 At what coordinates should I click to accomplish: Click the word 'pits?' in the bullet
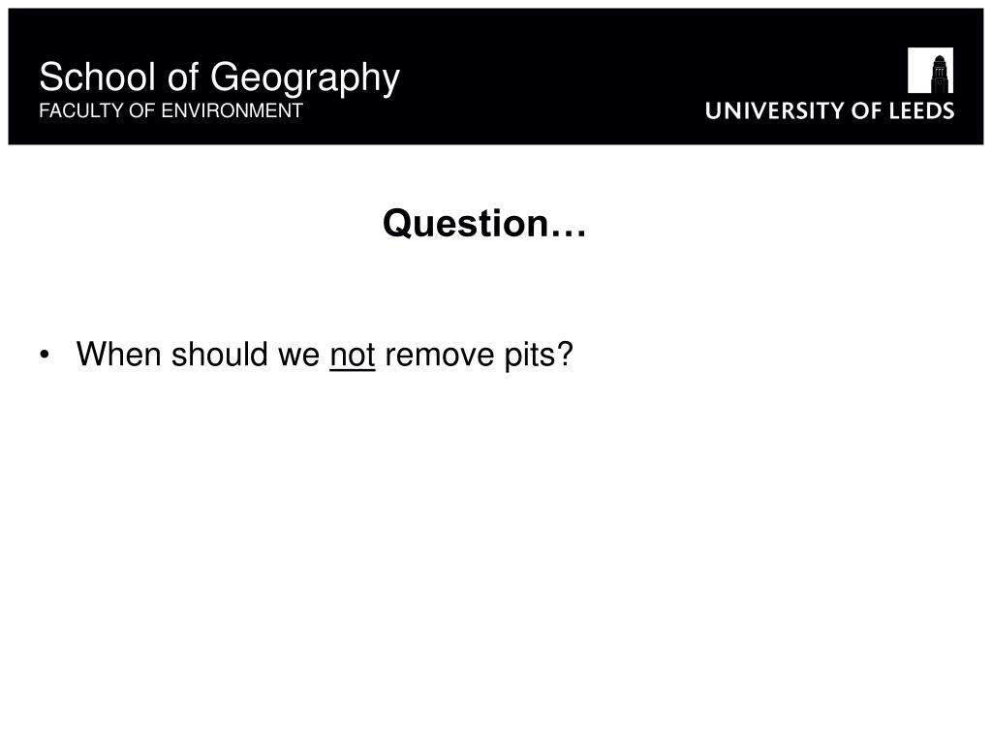point(539,355)
